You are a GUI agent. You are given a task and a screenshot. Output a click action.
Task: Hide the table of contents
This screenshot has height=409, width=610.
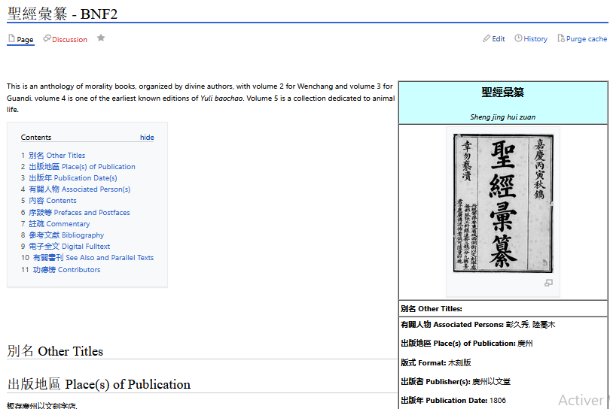click(x=147, y=138)
